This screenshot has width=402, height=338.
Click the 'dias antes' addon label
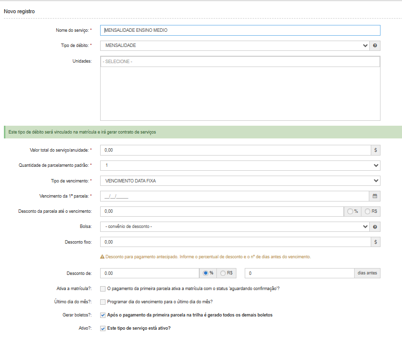point(367,273)
